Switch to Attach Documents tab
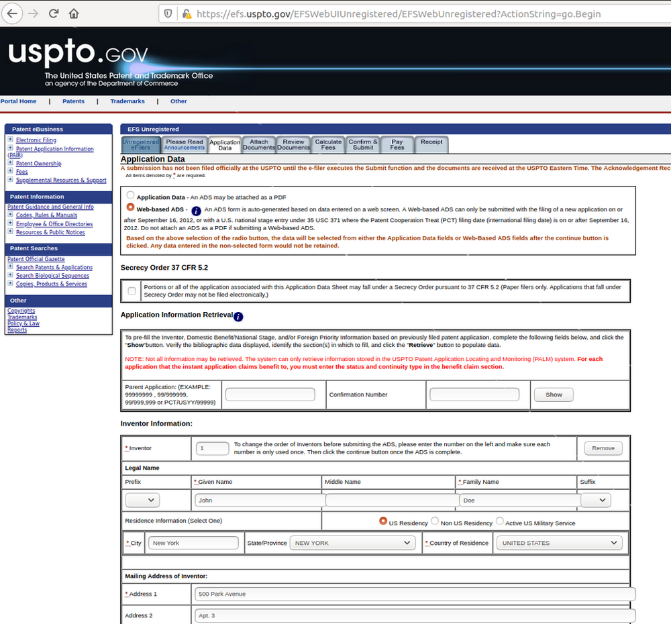This screenshot has height=624, width=671. point(258,145)
